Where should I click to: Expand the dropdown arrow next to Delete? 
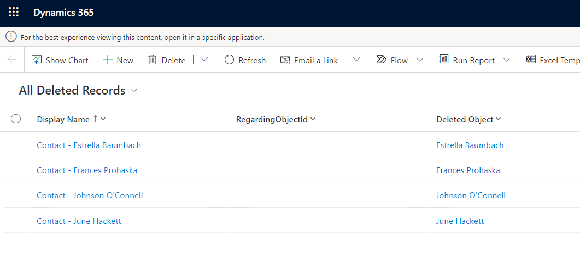204,60
